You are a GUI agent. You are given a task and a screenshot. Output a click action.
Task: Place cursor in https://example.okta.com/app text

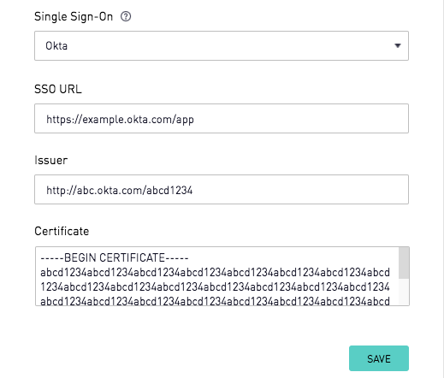coord(120,120)
